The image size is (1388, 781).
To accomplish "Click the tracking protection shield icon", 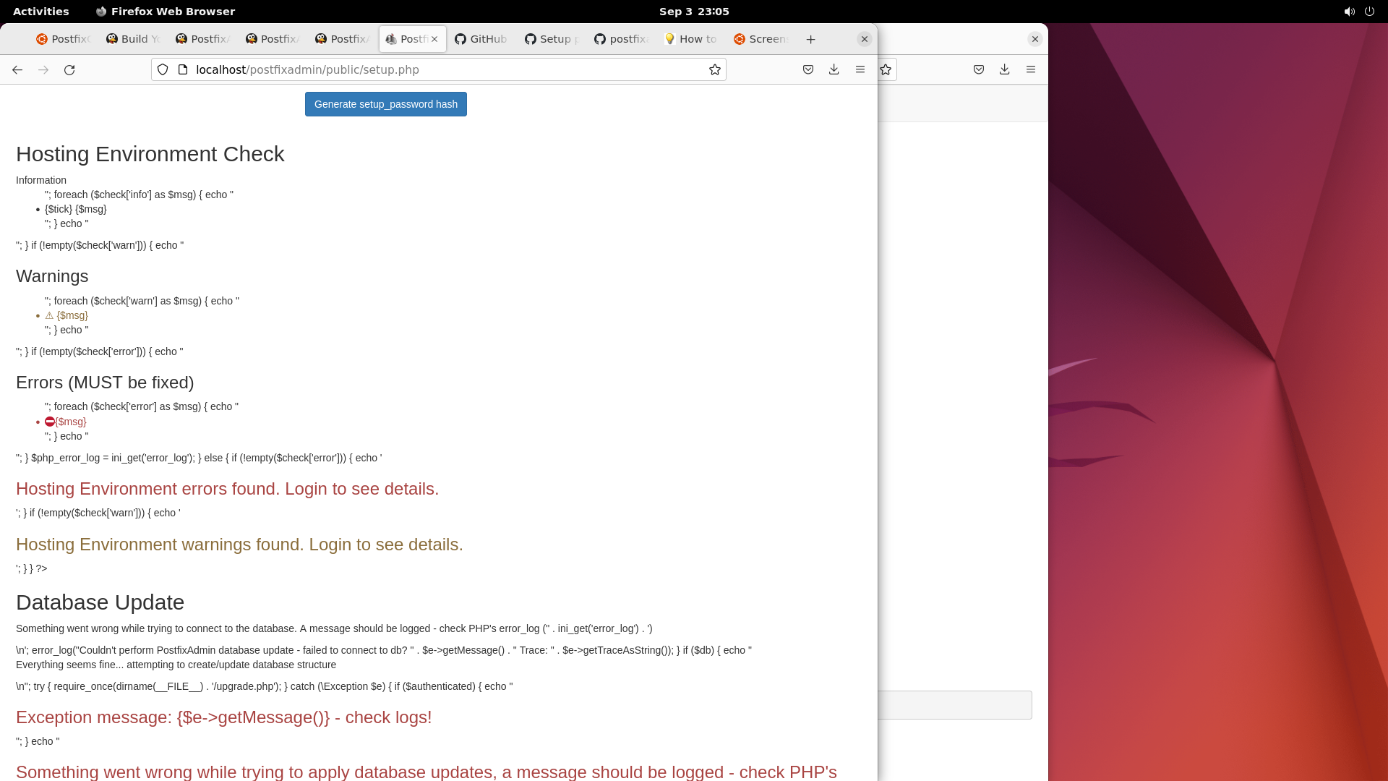I will point(163,70).
